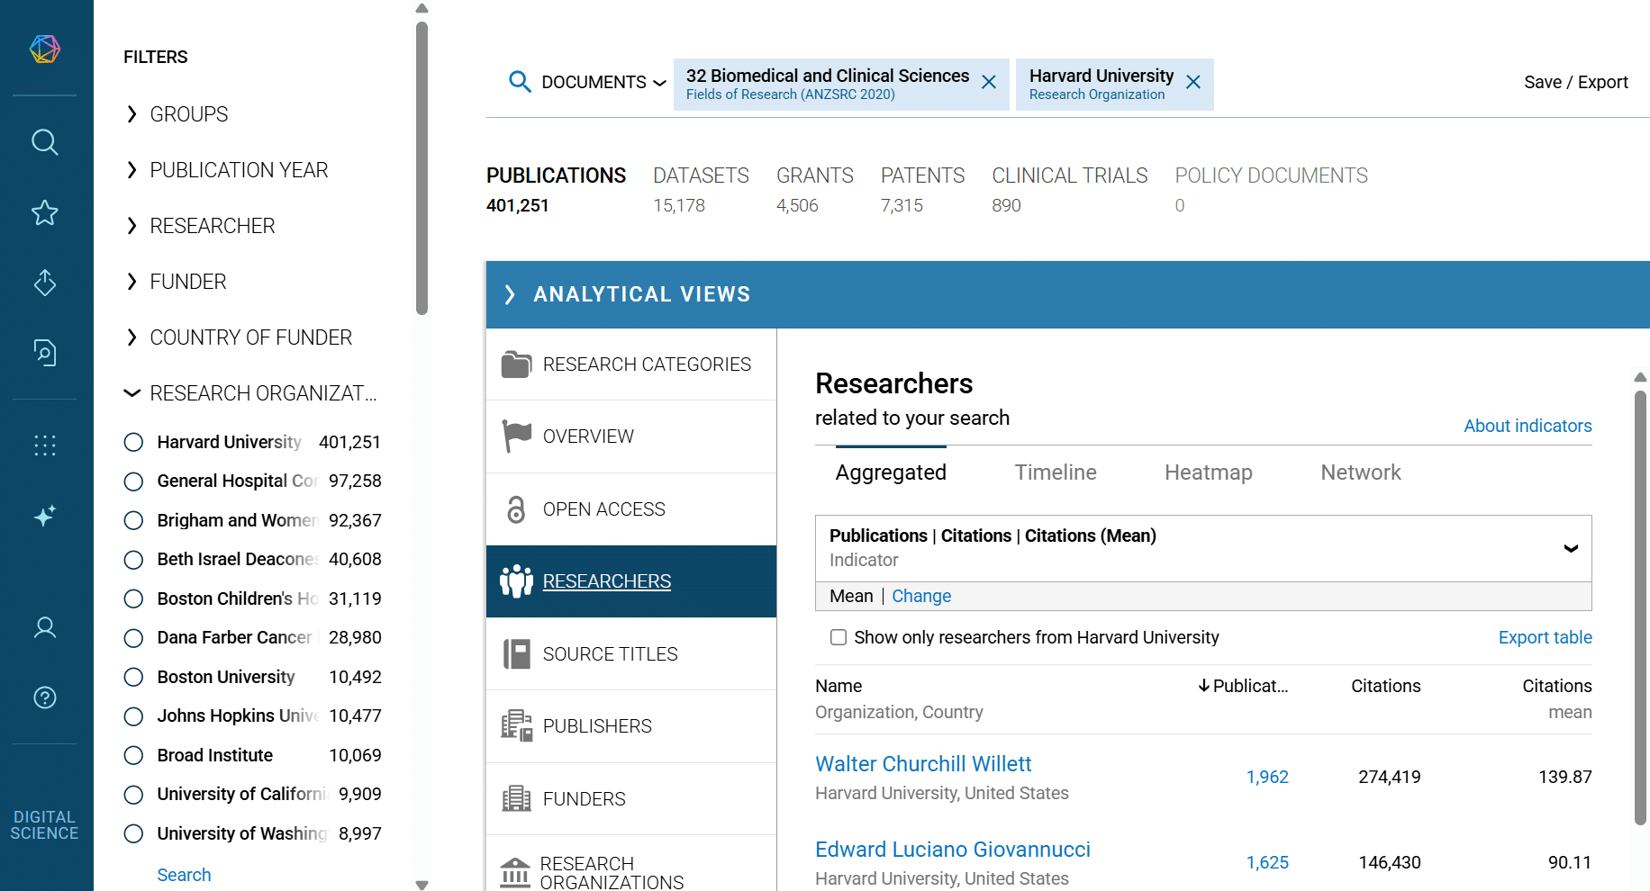This screenshot has height=891, width=1650.
Task: Open the Indicator dropdown selector
Action: coord(1570,548)
